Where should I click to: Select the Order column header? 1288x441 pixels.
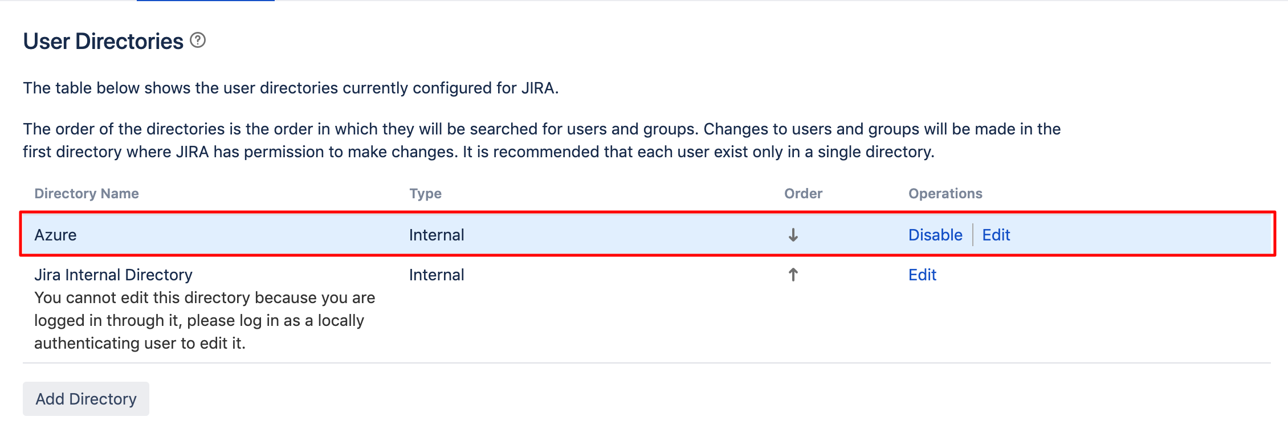click(803, 194)
